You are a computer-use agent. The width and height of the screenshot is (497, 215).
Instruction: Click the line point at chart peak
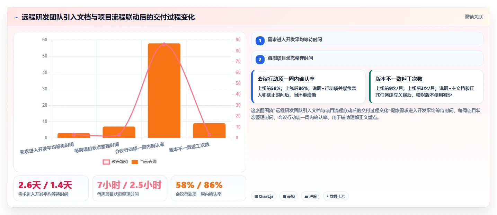click(164, 44)
